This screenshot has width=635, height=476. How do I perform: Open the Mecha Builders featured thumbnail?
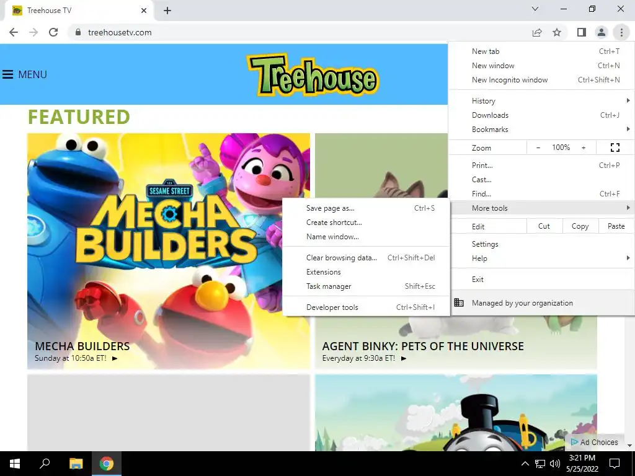click(x=169, y=251)
